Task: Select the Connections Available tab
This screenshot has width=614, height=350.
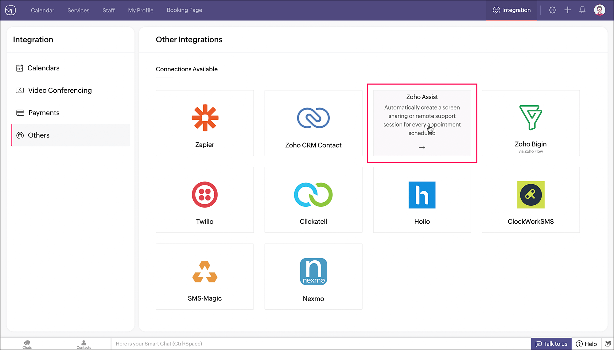Action: (186, 69)
